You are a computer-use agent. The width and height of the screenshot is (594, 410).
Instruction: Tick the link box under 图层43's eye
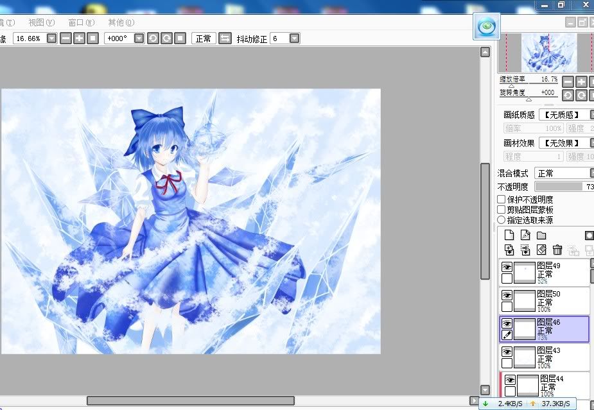(x=507, y=363)
